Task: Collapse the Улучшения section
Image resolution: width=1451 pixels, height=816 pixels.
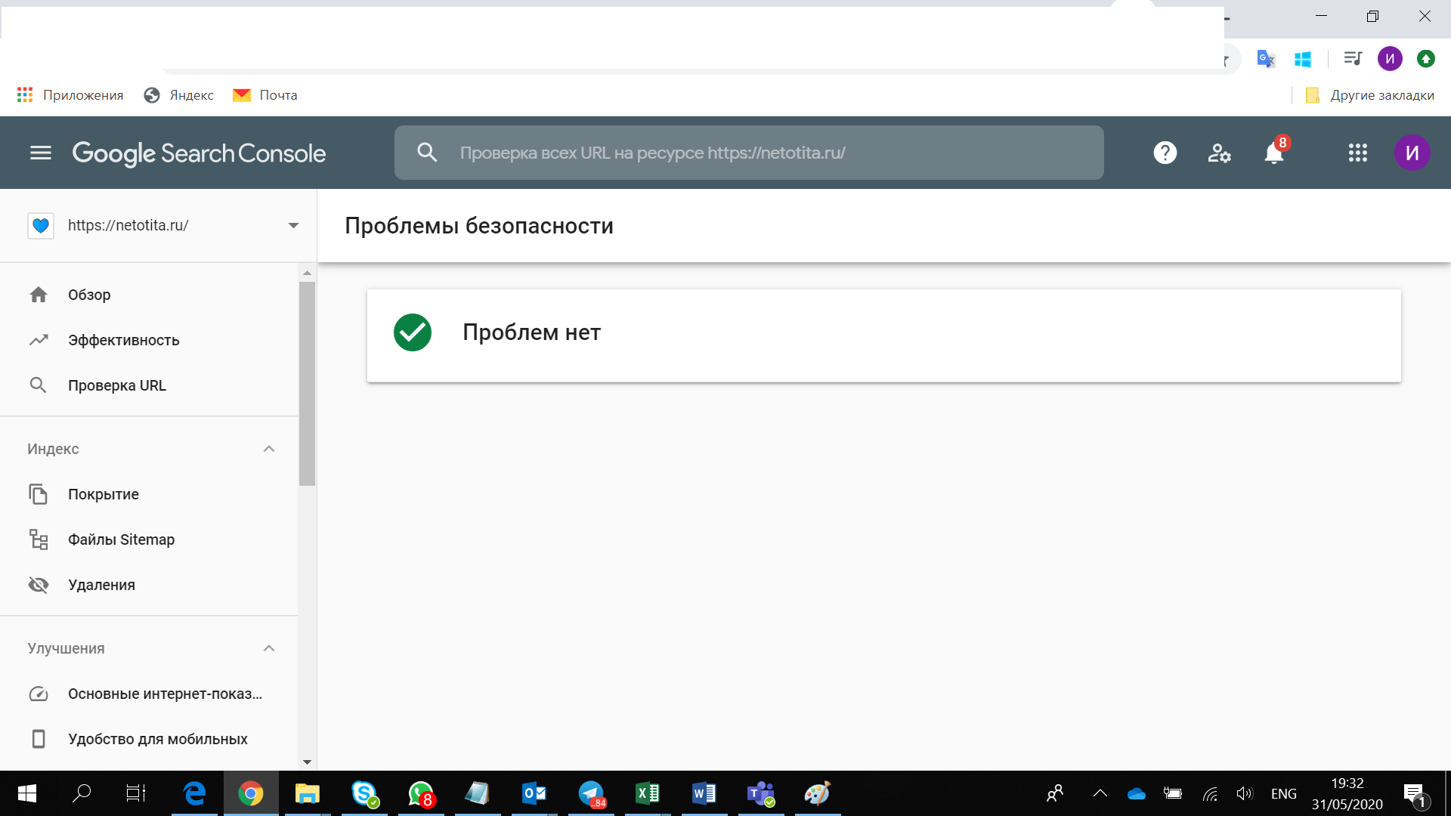Action: (x=269, y=648)
